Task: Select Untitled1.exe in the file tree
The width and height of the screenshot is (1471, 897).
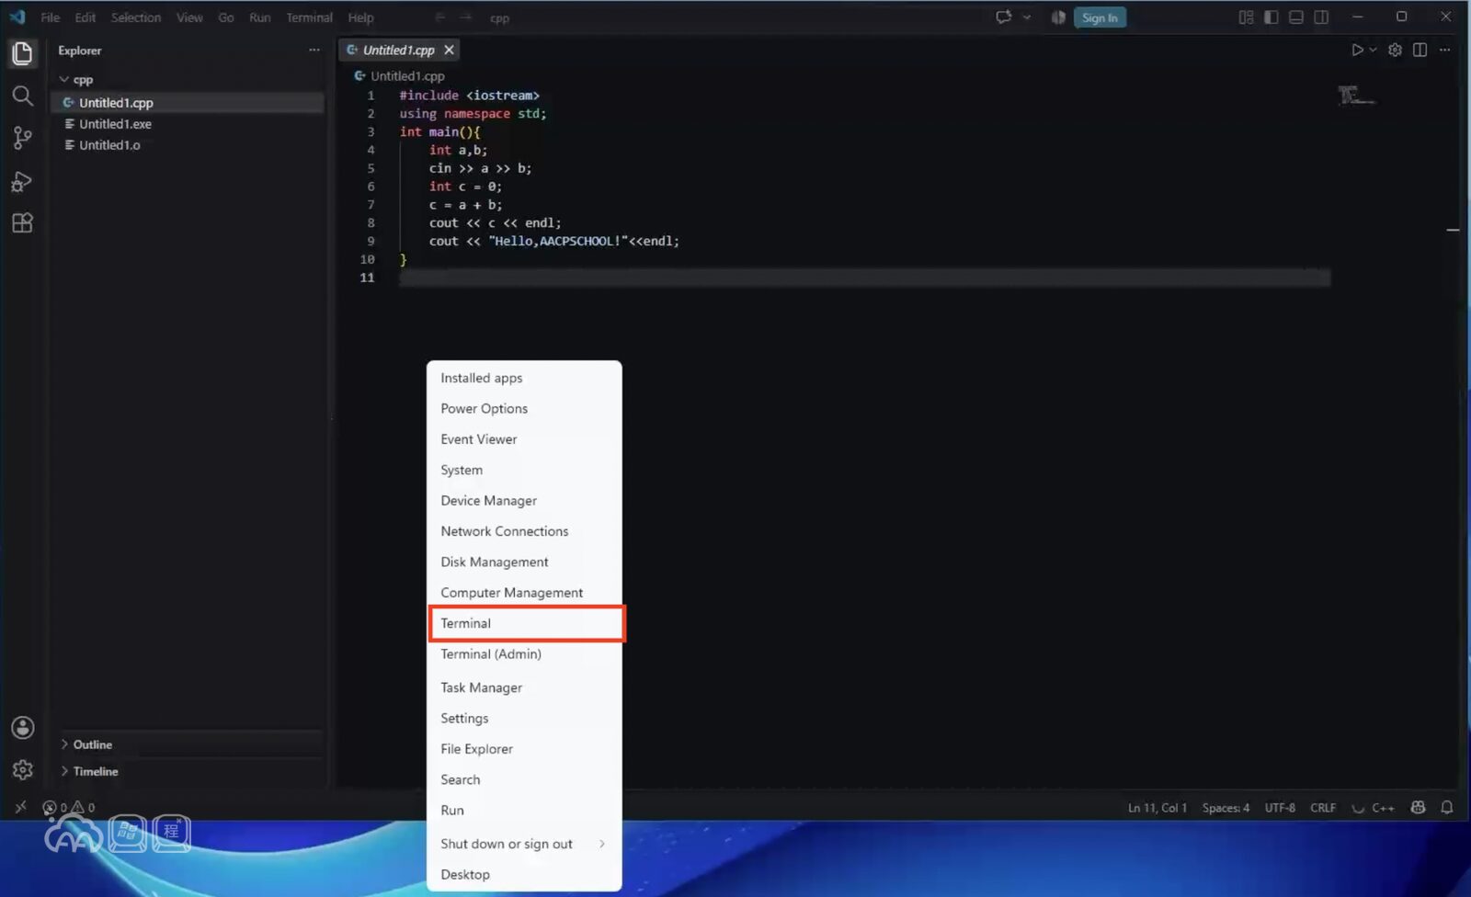Action: (188, 124)
